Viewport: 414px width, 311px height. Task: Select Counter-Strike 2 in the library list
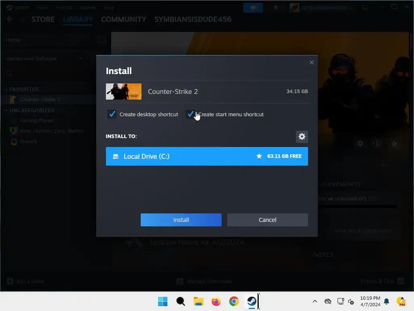(x=40, y=100)
